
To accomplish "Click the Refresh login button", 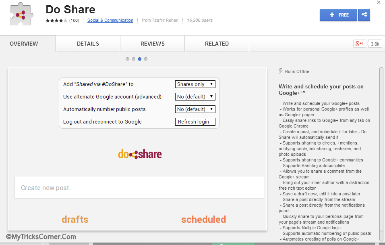I will [x=195, y=122].
